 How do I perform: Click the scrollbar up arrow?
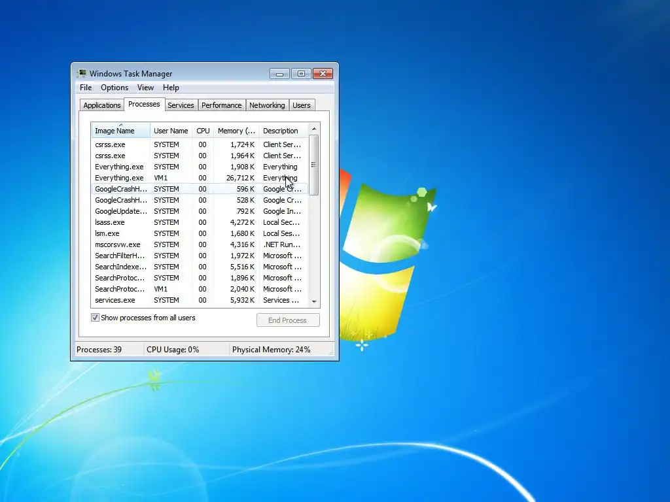tap(314, 129)
